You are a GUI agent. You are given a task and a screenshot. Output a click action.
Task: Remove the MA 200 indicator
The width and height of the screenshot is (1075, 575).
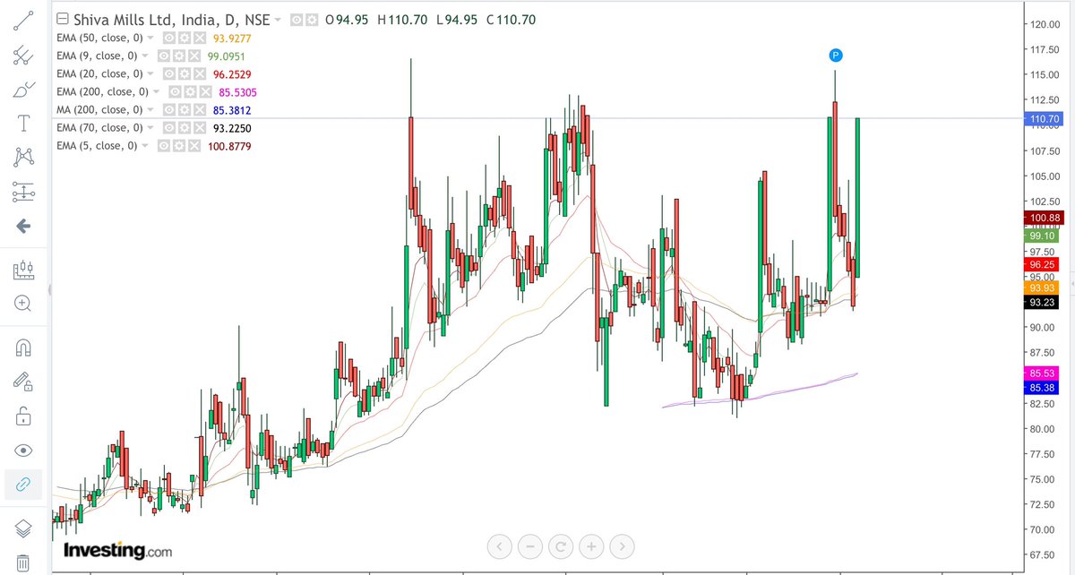click(200, 109)
